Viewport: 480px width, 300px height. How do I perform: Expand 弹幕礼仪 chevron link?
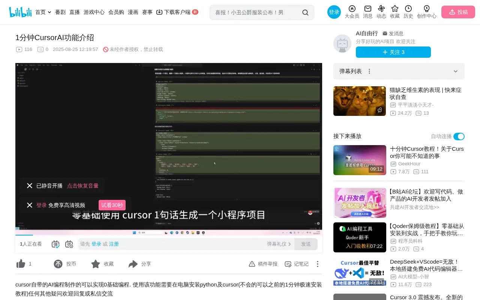point(279,244)
